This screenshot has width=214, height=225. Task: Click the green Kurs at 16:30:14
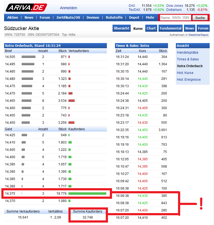(143, 79)
